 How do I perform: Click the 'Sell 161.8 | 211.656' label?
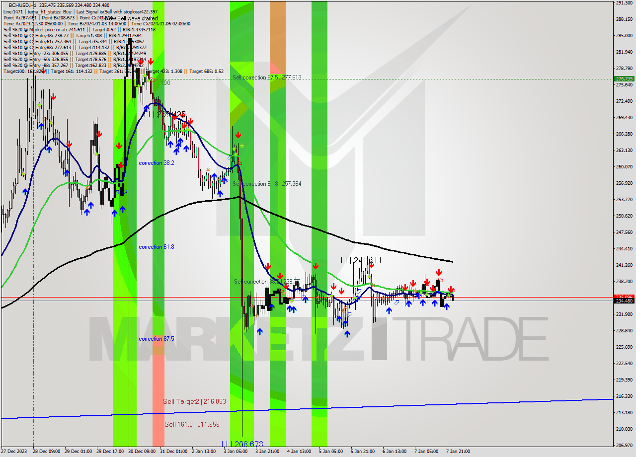tap(192, 424)
